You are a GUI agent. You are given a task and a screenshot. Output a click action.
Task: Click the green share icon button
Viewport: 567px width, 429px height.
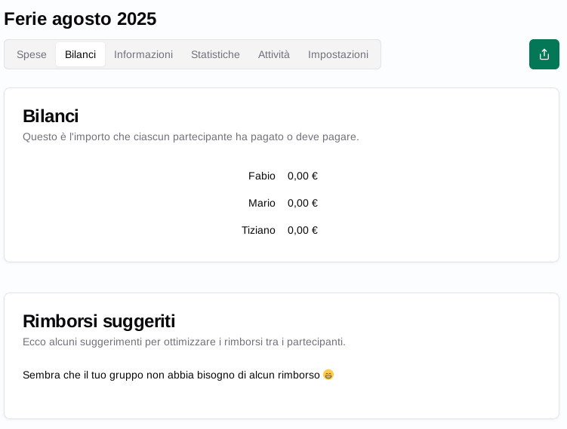(x=544, y=54)
